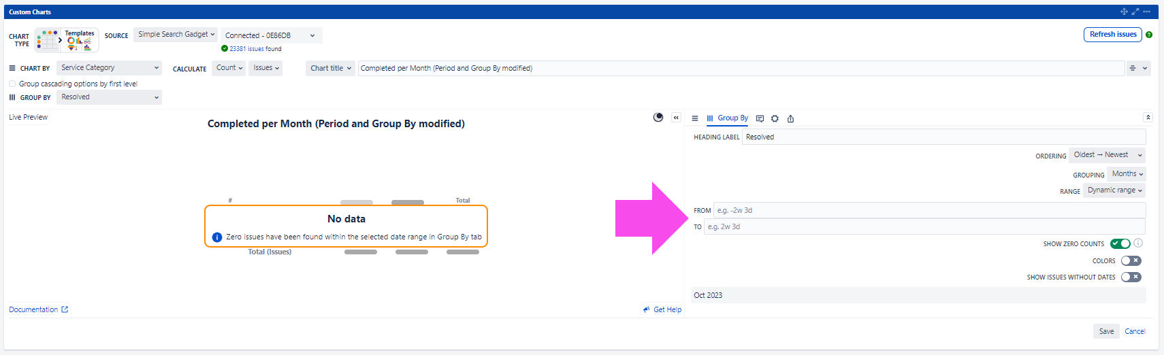Click the chart title text input field
Screen dimensions: 1164x355
coord(741,68)
